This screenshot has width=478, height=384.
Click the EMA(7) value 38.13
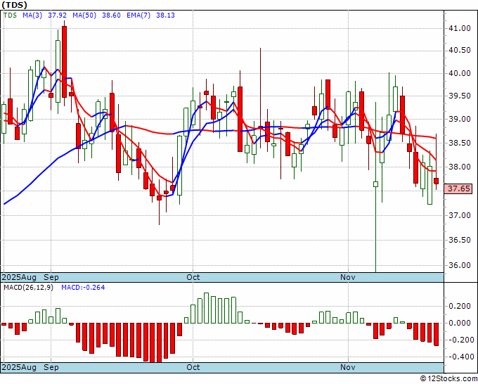[165, 15]
